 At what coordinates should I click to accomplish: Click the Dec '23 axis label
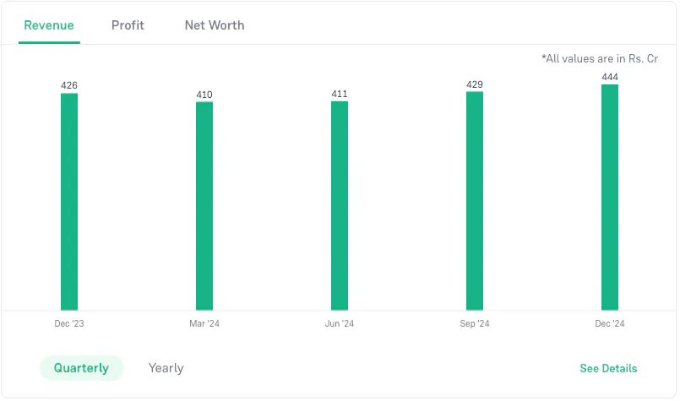(69, 323)
